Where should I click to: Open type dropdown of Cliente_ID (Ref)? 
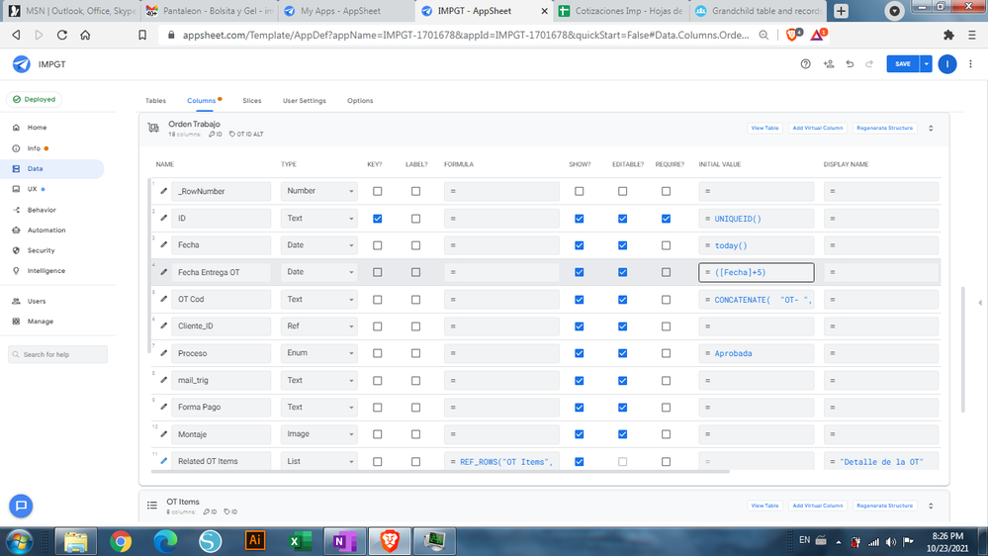[318, 325]
